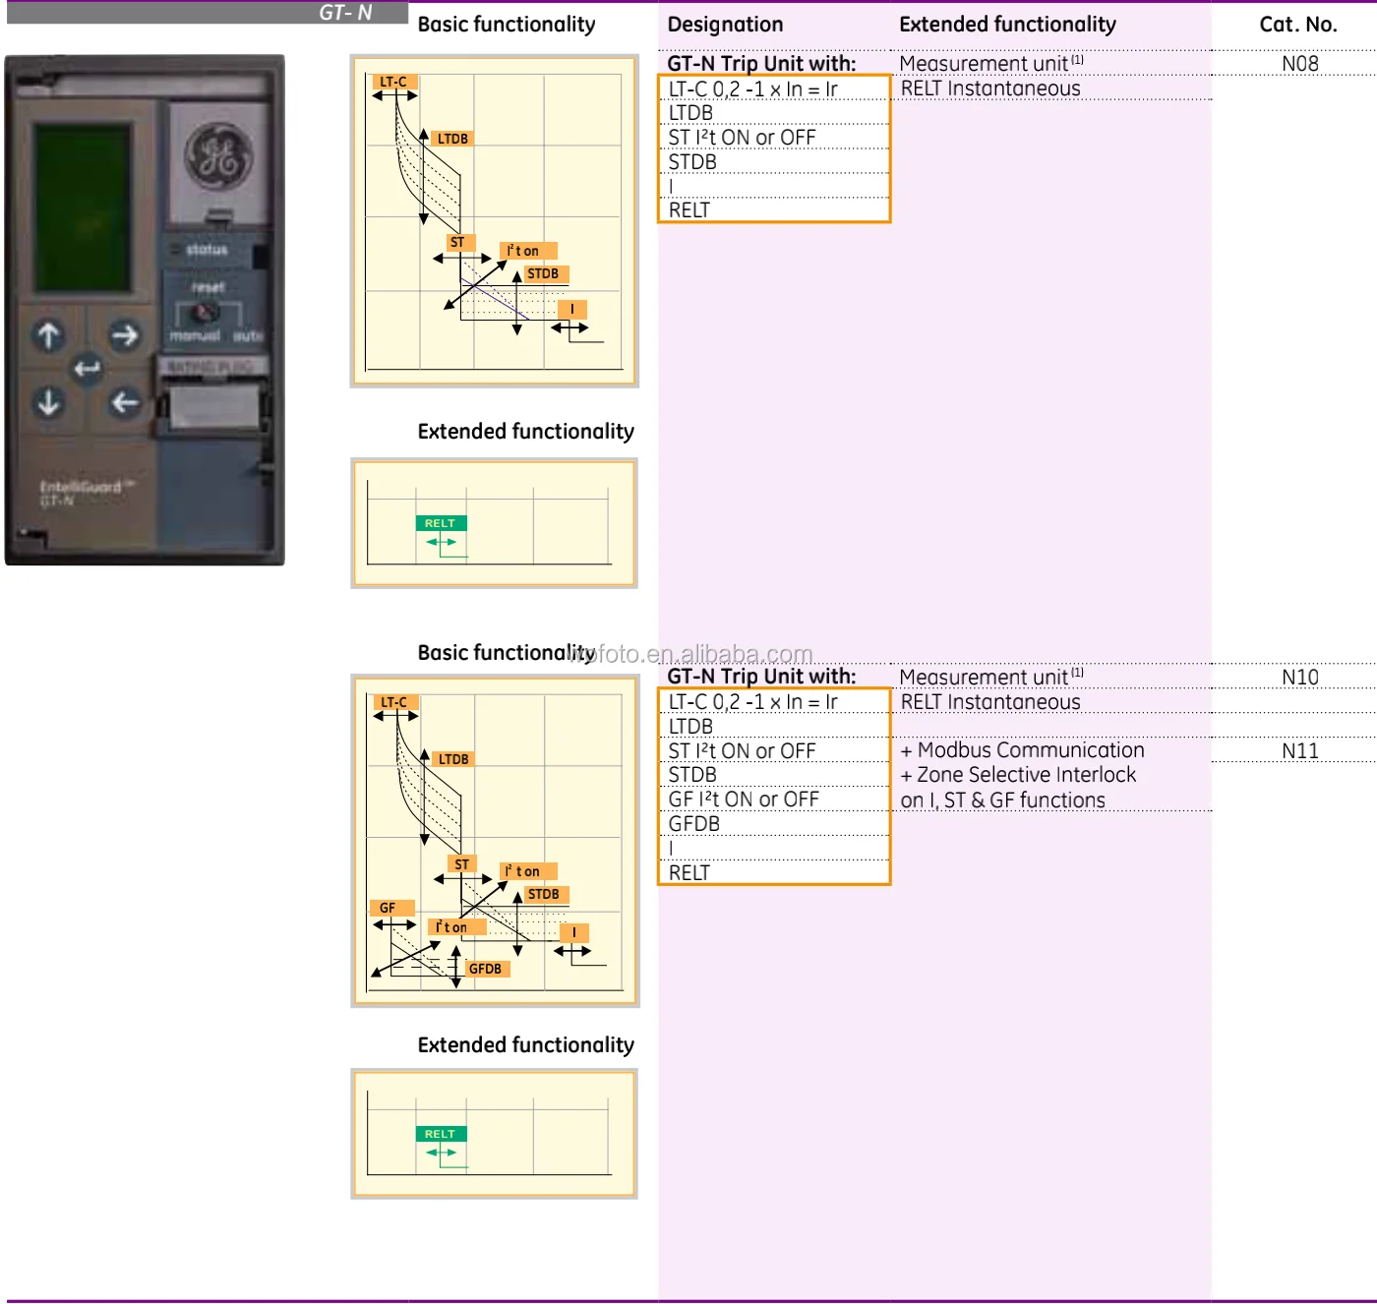Click the 'status' label on the trip unit
Viewport: 1377px width, 1304px height.
click(x=207, y=250)
